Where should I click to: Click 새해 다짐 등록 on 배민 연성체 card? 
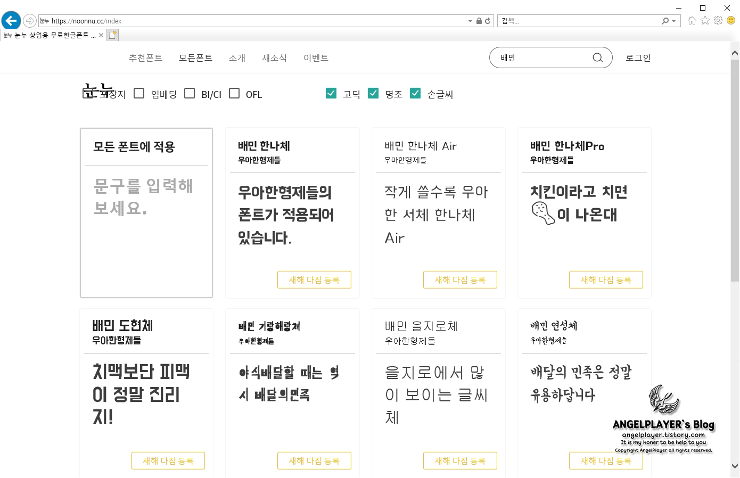(606, 461)
